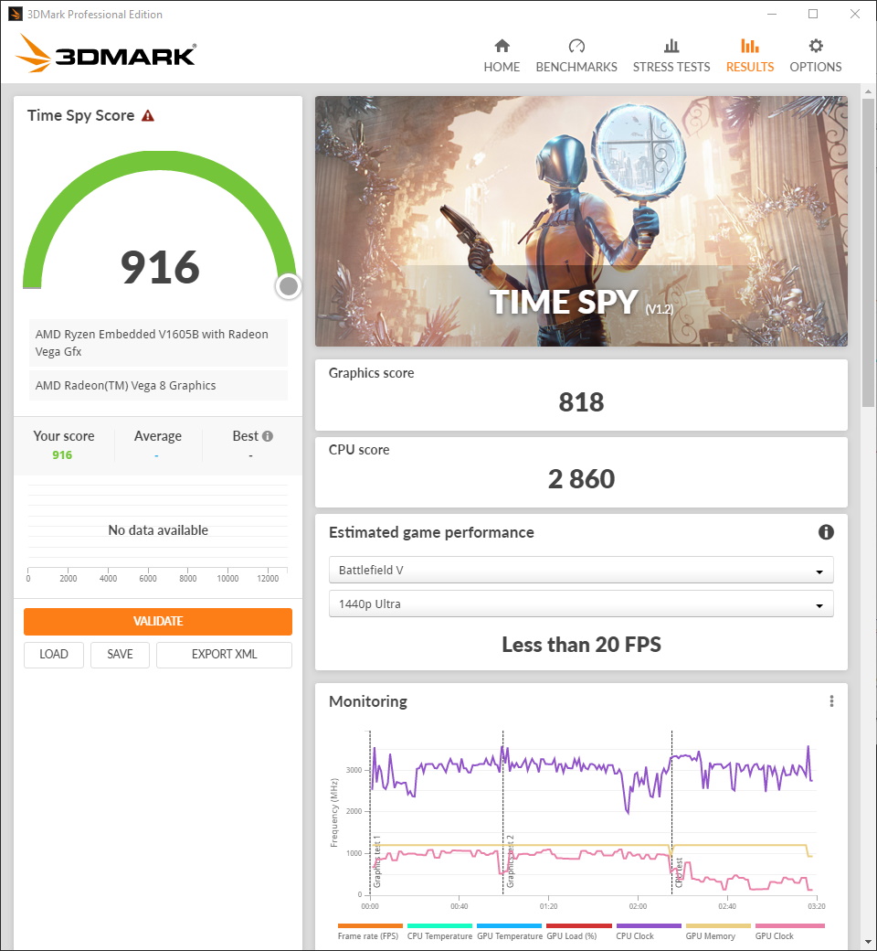
Task: Click the scrollbar down arrow
Action: [x=868, y=943]
